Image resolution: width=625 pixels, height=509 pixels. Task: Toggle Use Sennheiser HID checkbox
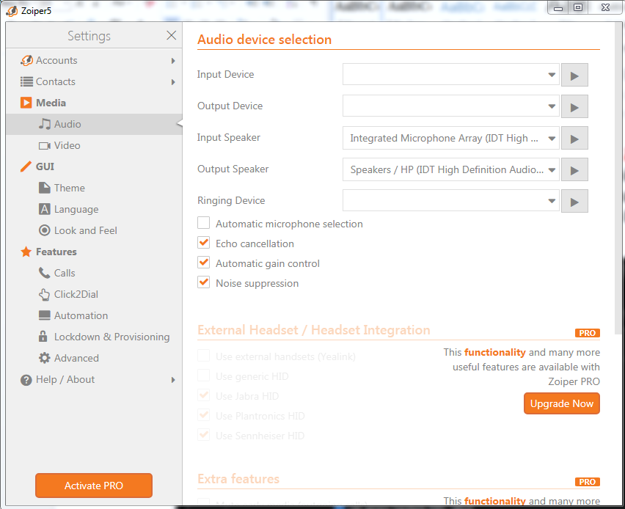pyautogui.click(x=204, y=434)
